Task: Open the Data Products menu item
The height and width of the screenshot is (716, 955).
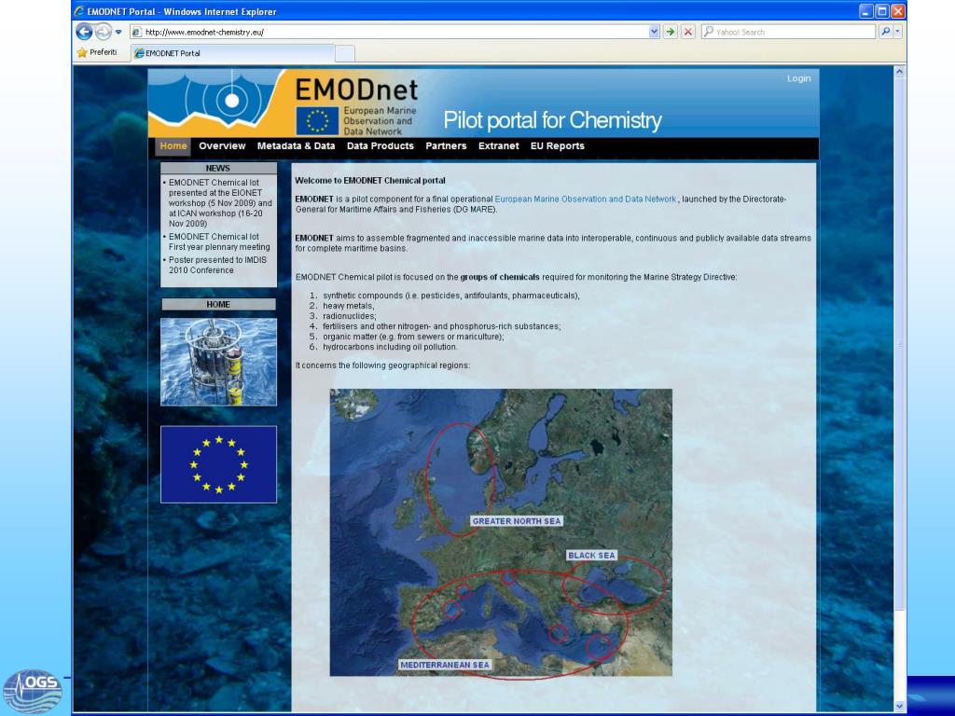Action: pyautogui.click(x=381, y=146)
